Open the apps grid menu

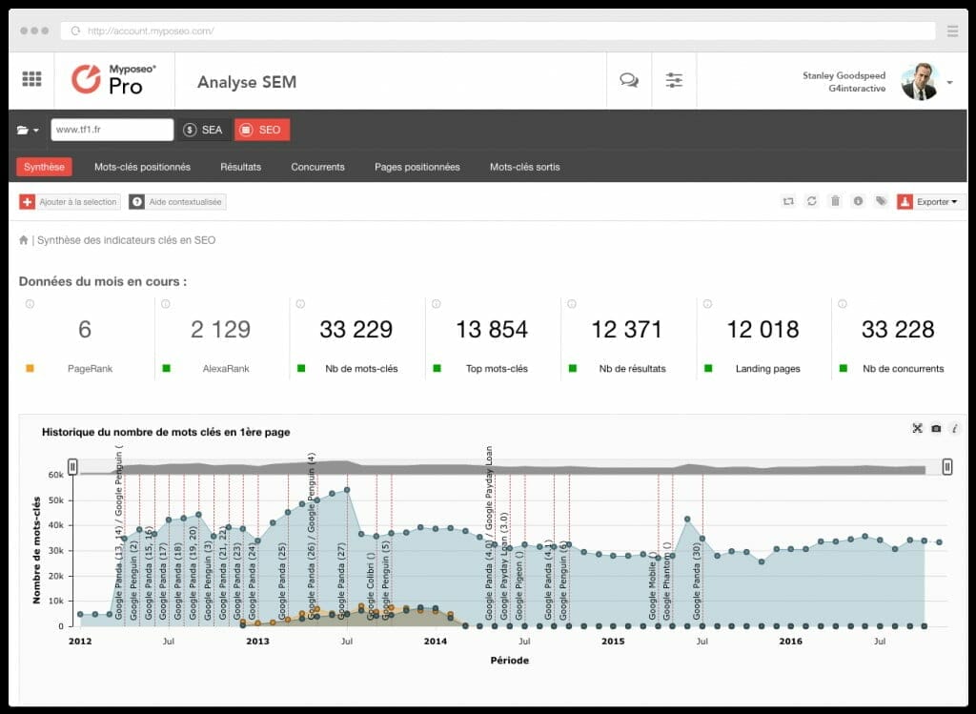click(x=31, y=79)
